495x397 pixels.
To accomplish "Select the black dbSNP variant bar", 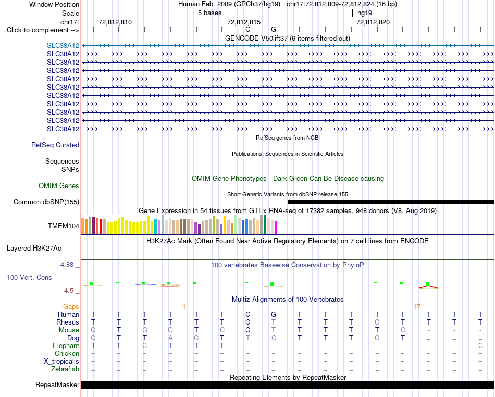I will pyautogui.click(x=391, y=202).
